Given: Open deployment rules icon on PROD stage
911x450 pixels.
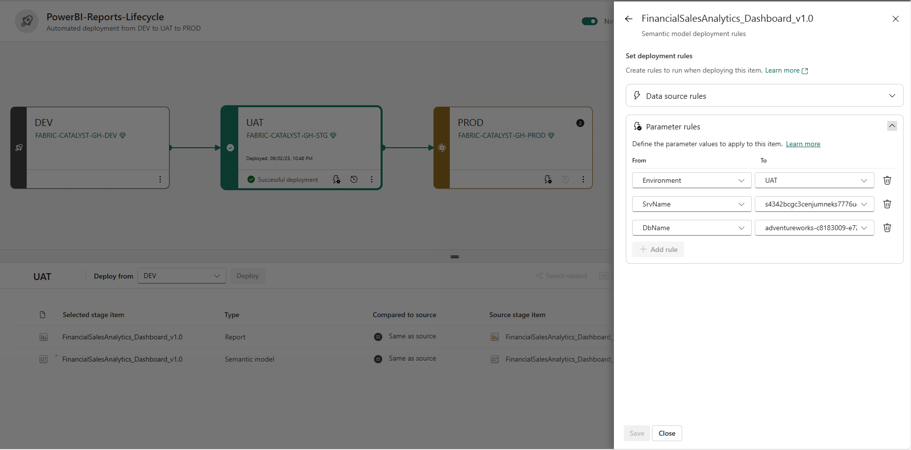Looking at the screenshot, I should (548, 179).
